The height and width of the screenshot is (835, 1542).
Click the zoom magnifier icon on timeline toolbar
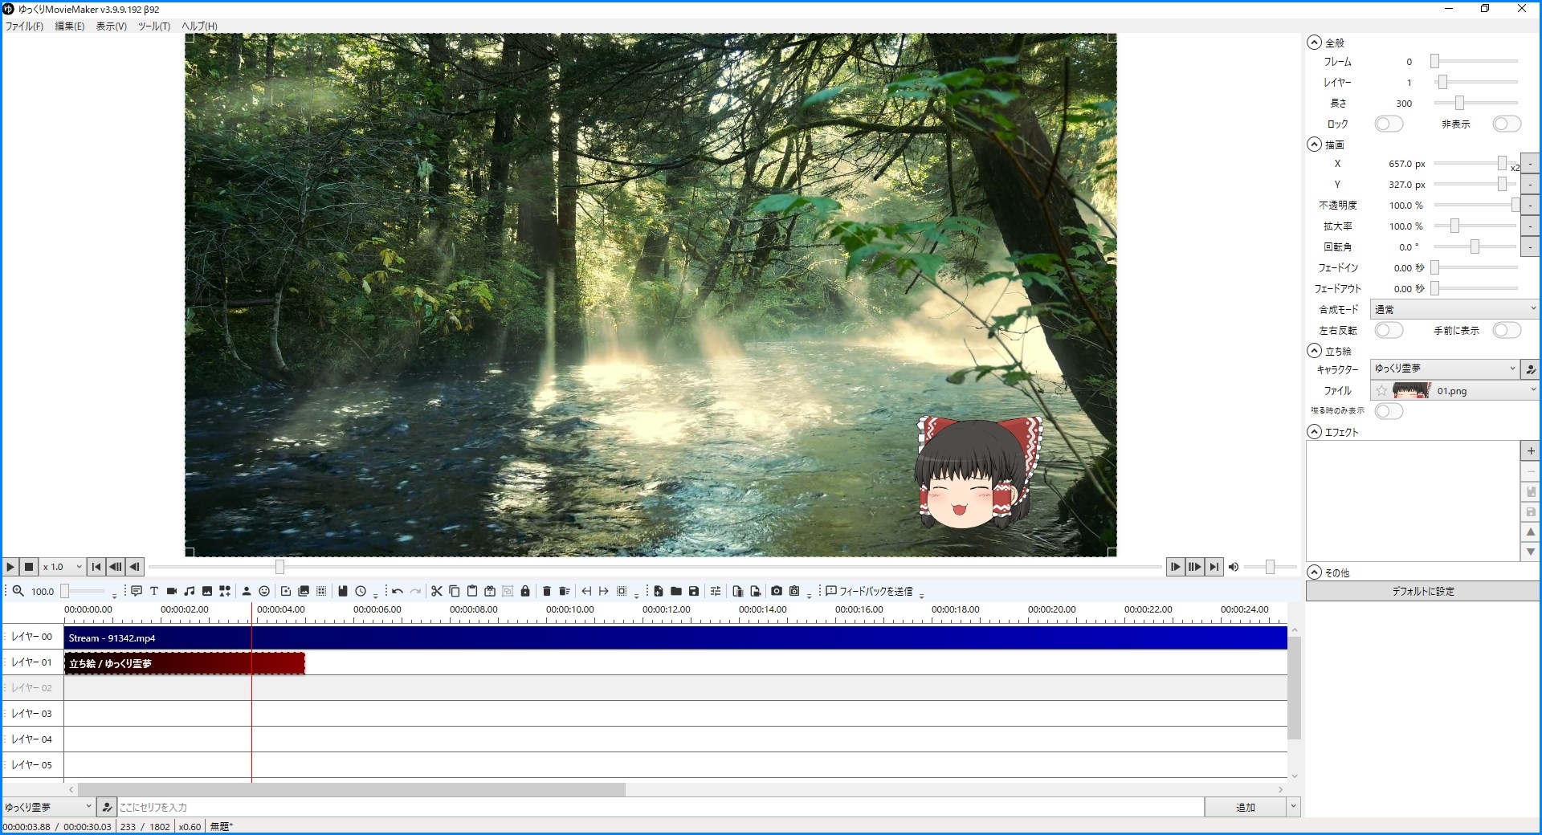(18, 591)
